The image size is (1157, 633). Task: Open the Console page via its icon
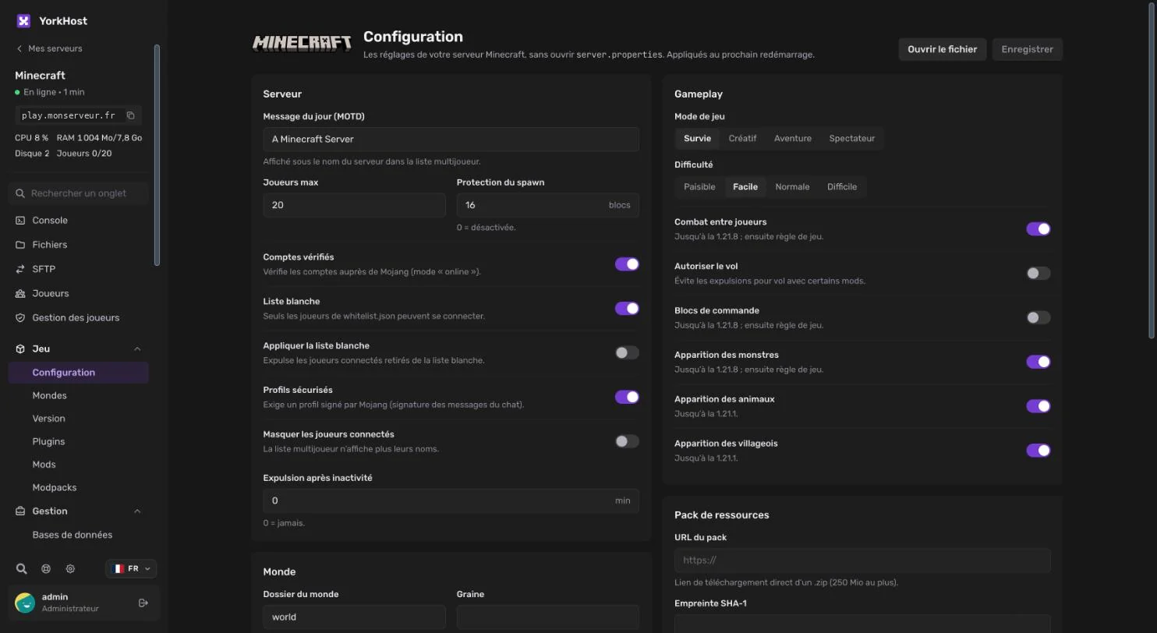point(20,221)
